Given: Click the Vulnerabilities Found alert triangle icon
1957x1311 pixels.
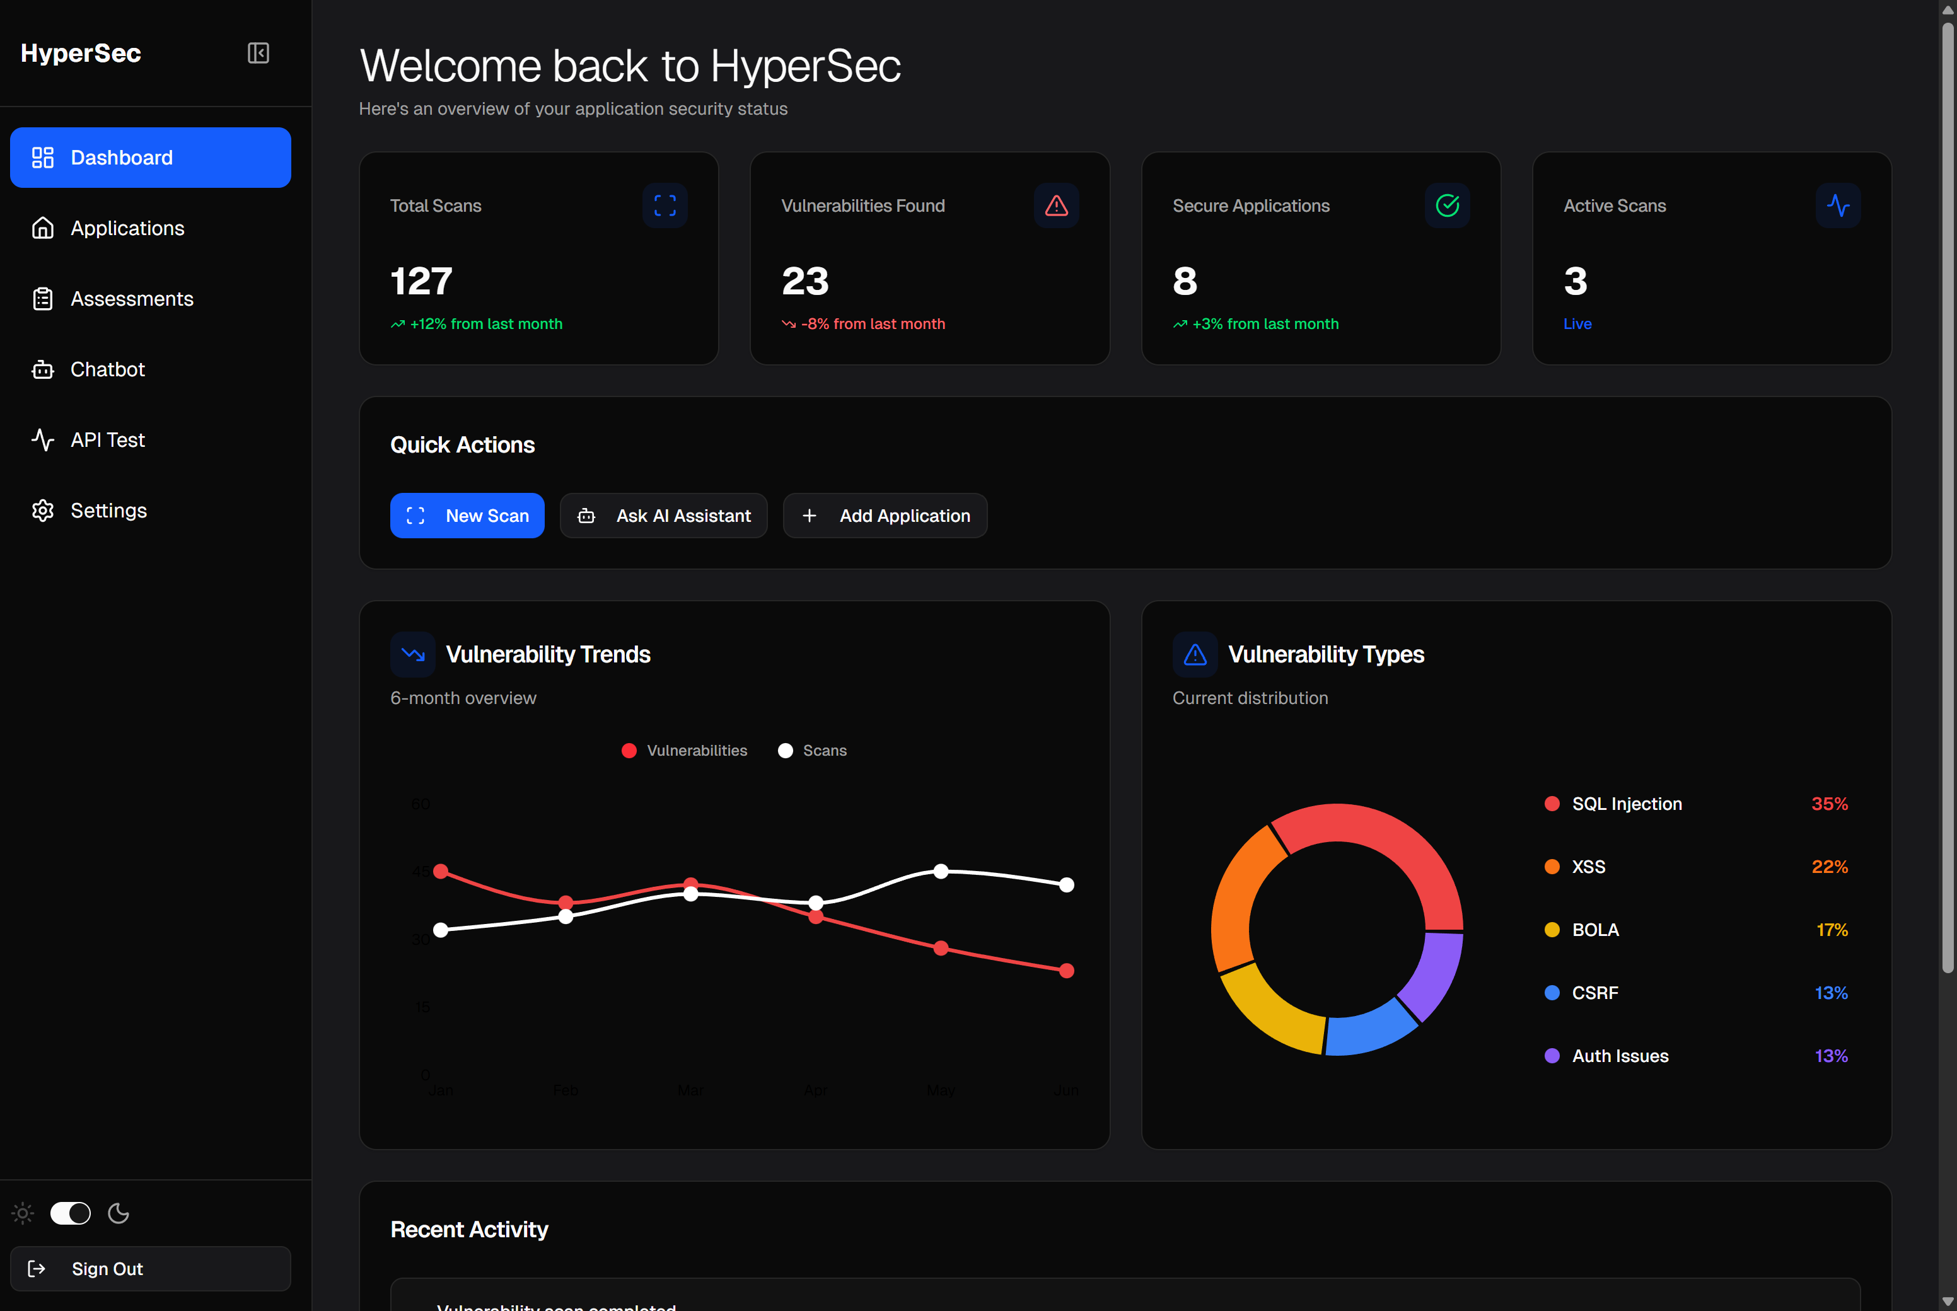Looking at the screenshot, I should (x=1056, y=205).
